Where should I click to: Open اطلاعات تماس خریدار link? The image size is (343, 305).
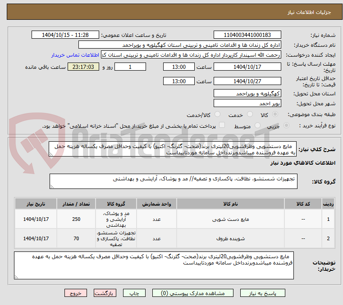[75, 55]
